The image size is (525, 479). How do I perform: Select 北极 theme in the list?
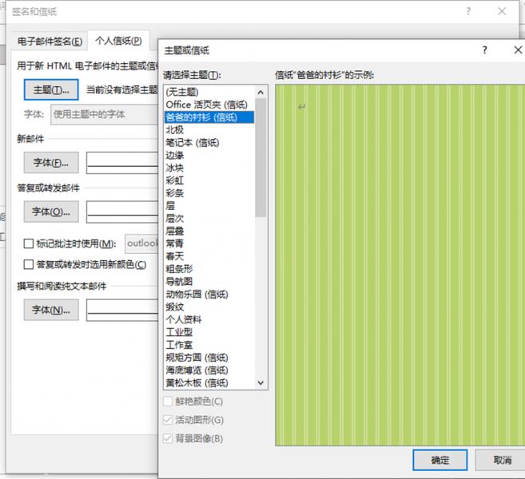pyautogui.click(x=174, y=129)
